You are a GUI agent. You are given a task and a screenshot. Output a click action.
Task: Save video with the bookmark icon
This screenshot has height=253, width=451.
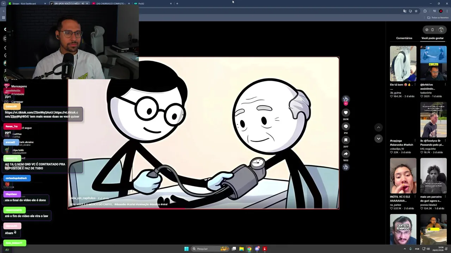(346, 140)
